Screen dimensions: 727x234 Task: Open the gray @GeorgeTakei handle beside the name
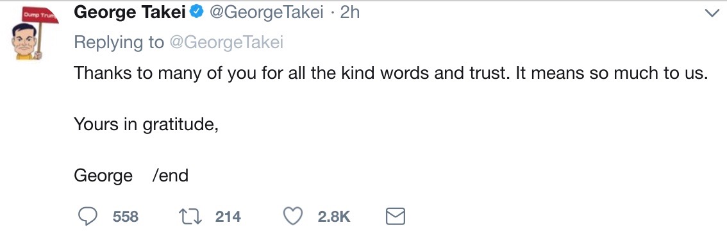267,13
